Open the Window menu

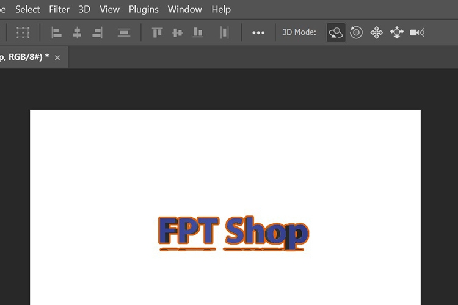tap(184, 9)
